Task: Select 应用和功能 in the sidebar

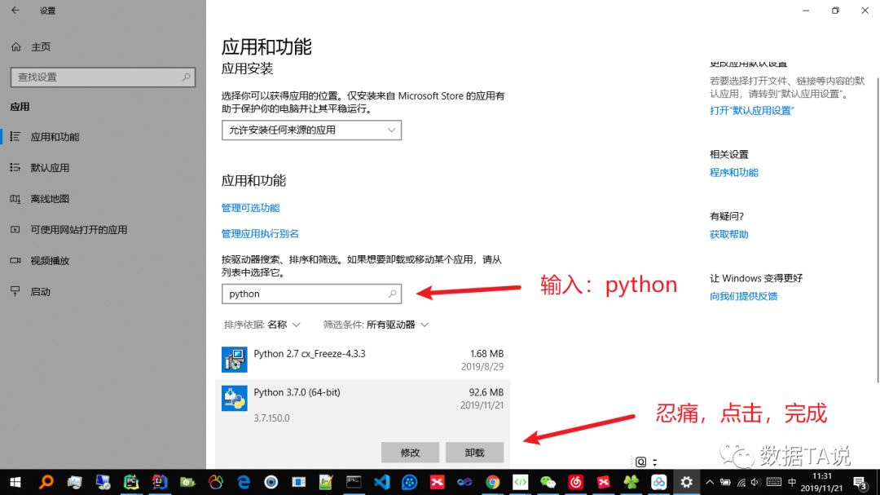Action: (x=55, y=136)
